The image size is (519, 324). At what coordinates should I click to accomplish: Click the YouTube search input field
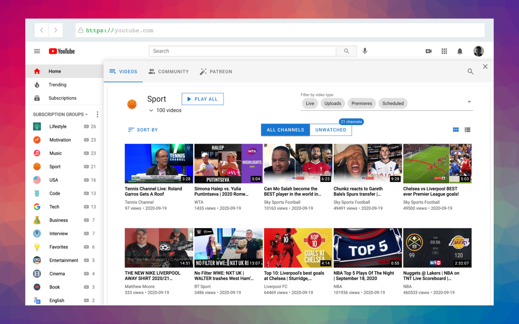coord(242,51)
